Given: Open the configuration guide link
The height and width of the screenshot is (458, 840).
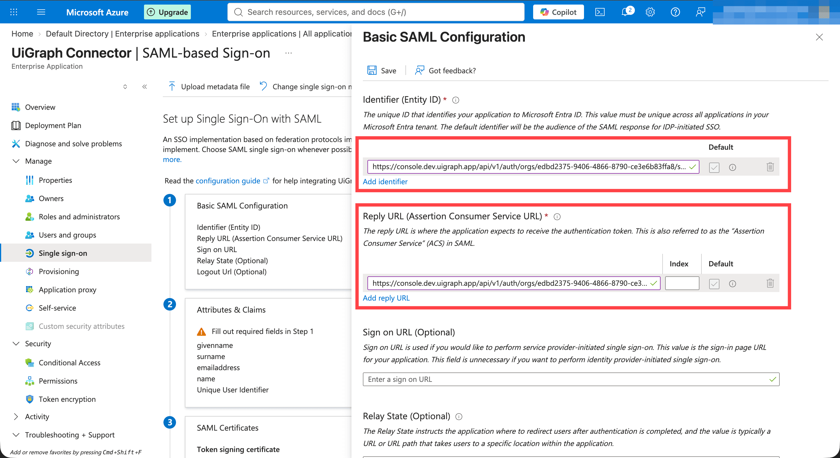Looking at the screenshot, I should [x=232, y=181].
